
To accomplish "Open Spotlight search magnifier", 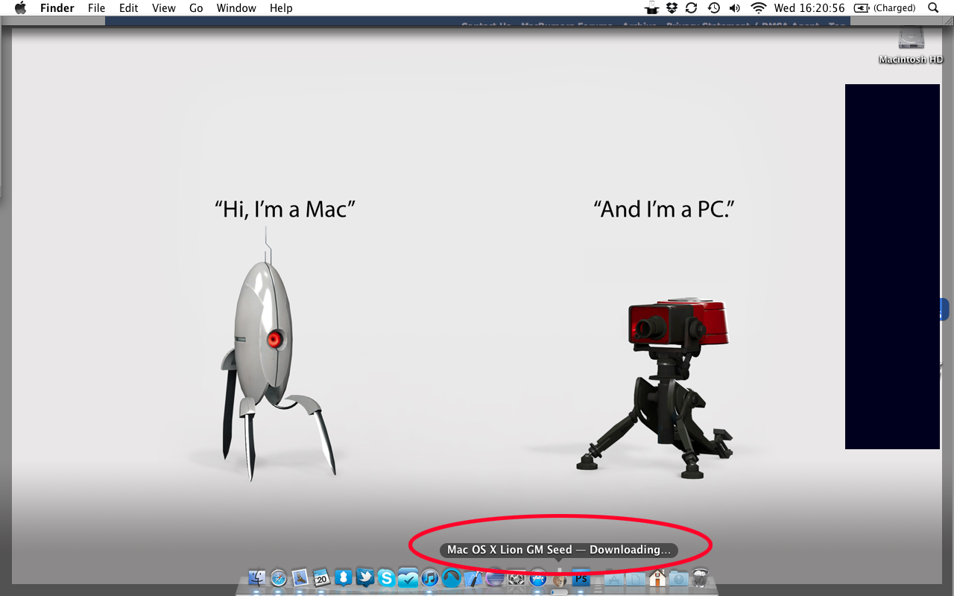I will point(933,8).
